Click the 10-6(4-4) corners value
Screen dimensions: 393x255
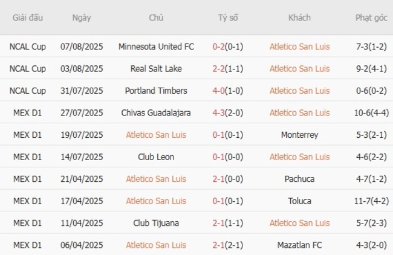tap(371, 112)
